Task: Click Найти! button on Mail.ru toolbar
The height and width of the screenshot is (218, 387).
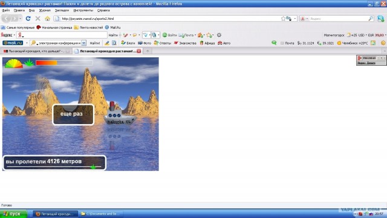Action: point(95,43)
